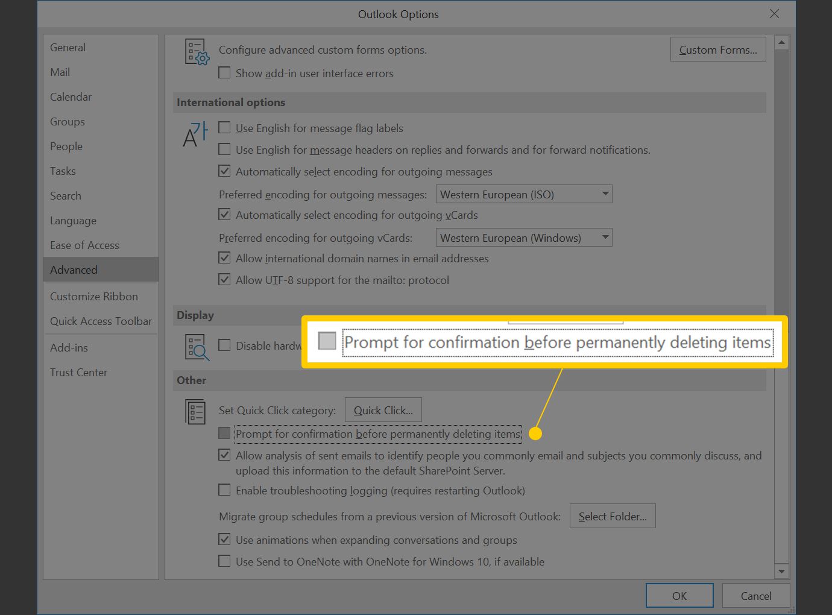The width and height of the screenshot is (832, 615).
Task: Open the Calendar options category
Action: [x=101, y=96]
